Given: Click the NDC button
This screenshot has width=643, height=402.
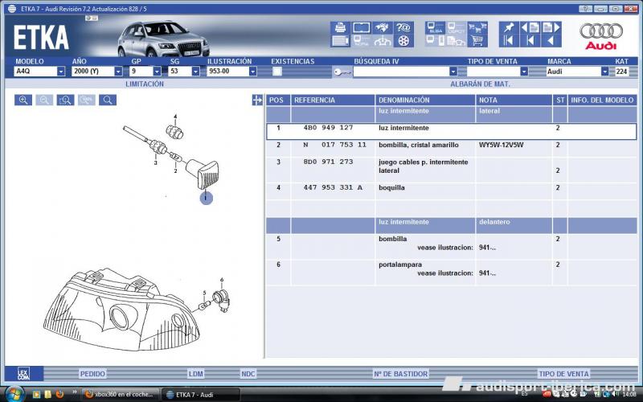Looking at the screenshot, I should tap(248, 374).
